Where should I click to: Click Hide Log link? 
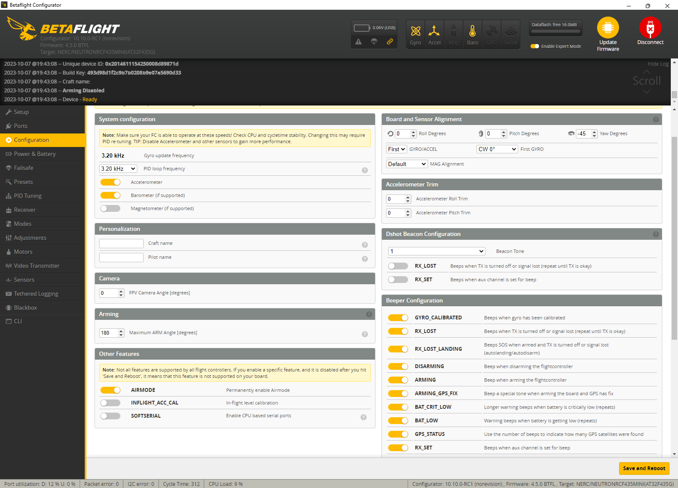coord(658,64)
